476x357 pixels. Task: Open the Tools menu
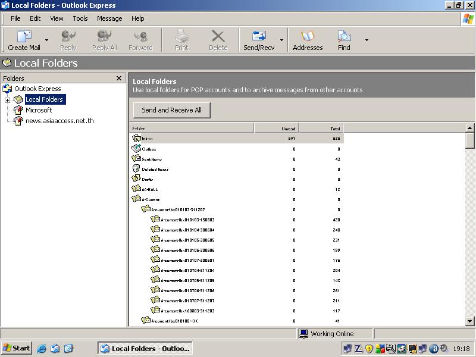80,18
